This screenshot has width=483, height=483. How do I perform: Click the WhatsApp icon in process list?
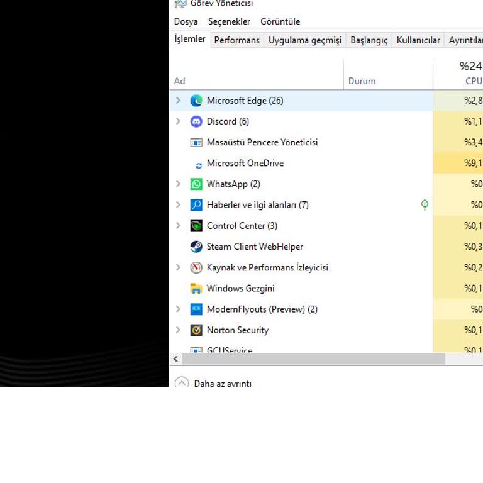(x=196, y=184)
